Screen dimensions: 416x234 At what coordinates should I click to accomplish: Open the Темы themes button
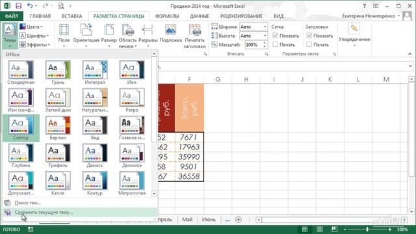click(x=10, y=36)
